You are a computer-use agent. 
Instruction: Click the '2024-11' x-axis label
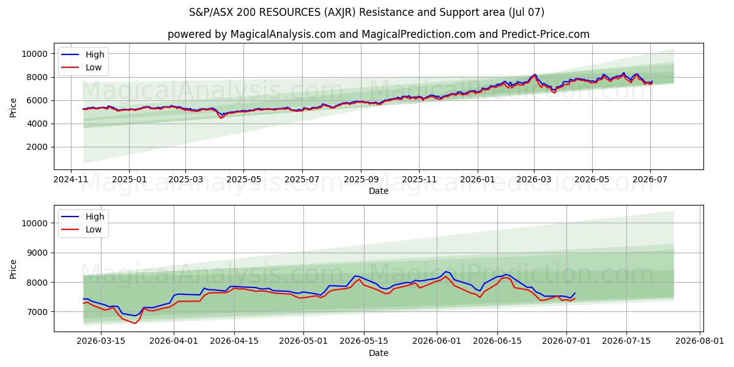pyautogui.click(x=71, y=180)
